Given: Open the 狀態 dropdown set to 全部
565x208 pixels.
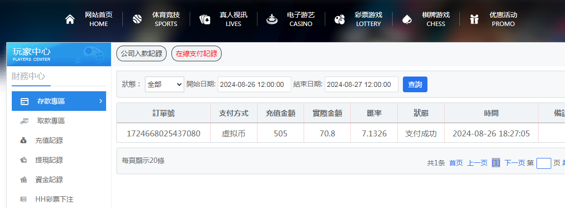Looking at the screenshot, I should (x=165, y=84).
